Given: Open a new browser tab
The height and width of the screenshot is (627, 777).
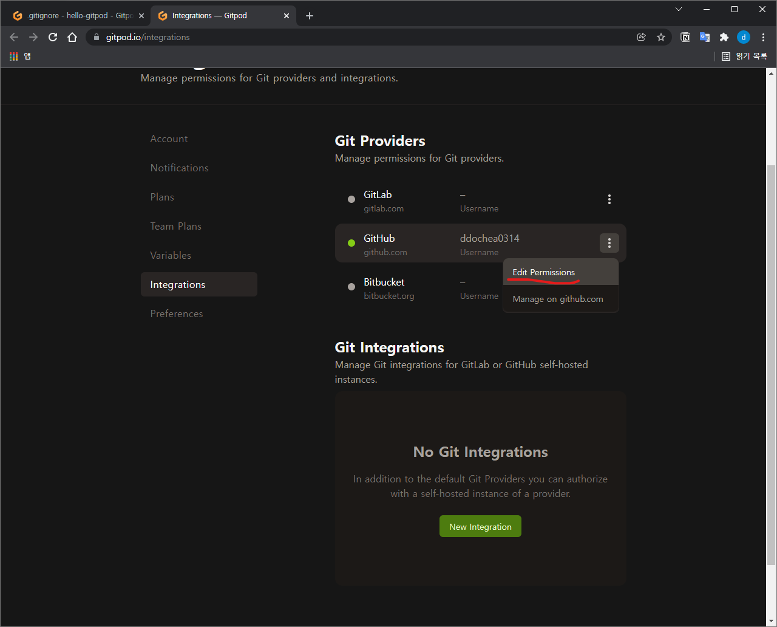Looking at the screenshot, I should point(310,16).
